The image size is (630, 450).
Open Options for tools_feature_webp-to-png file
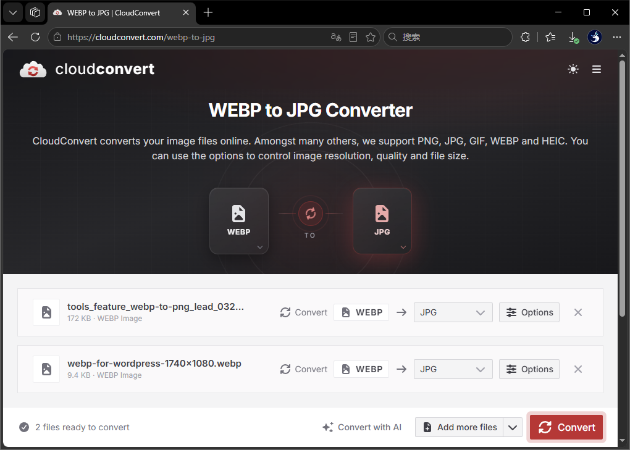click(529, 312)
